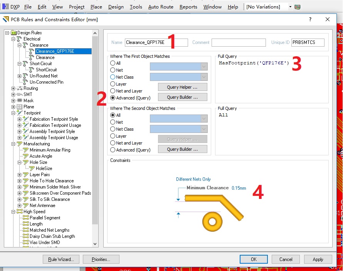This screenshot has width=343, height=271.
Task: Select Net for the first object
Action: (113, 70)
